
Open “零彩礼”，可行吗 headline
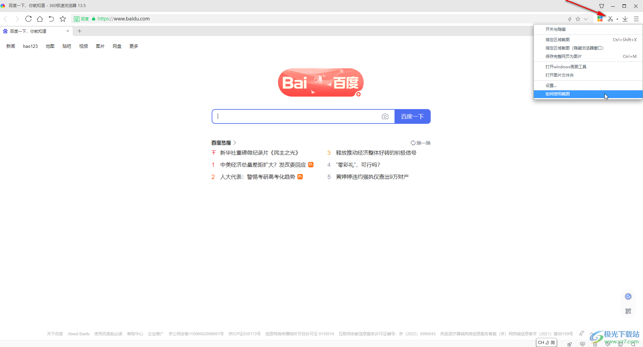pos(358,165)
